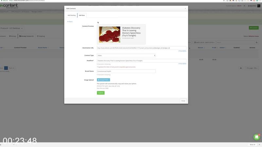The height and width of the screenshot is (147, 262).
Task: Submit the new content form
Action: (x=101, y=93)
